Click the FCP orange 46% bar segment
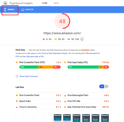 pyautogui.click(x=45, y=67)
